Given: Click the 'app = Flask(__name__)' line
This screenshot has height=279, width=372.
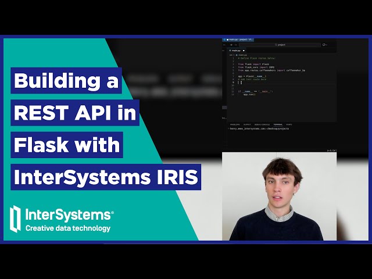Looking at the screenshot, I should click(252, 76).
